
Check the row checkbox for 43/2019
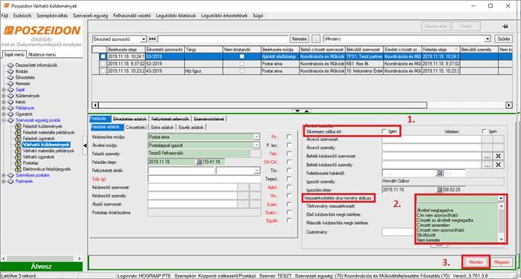(103, 70)
